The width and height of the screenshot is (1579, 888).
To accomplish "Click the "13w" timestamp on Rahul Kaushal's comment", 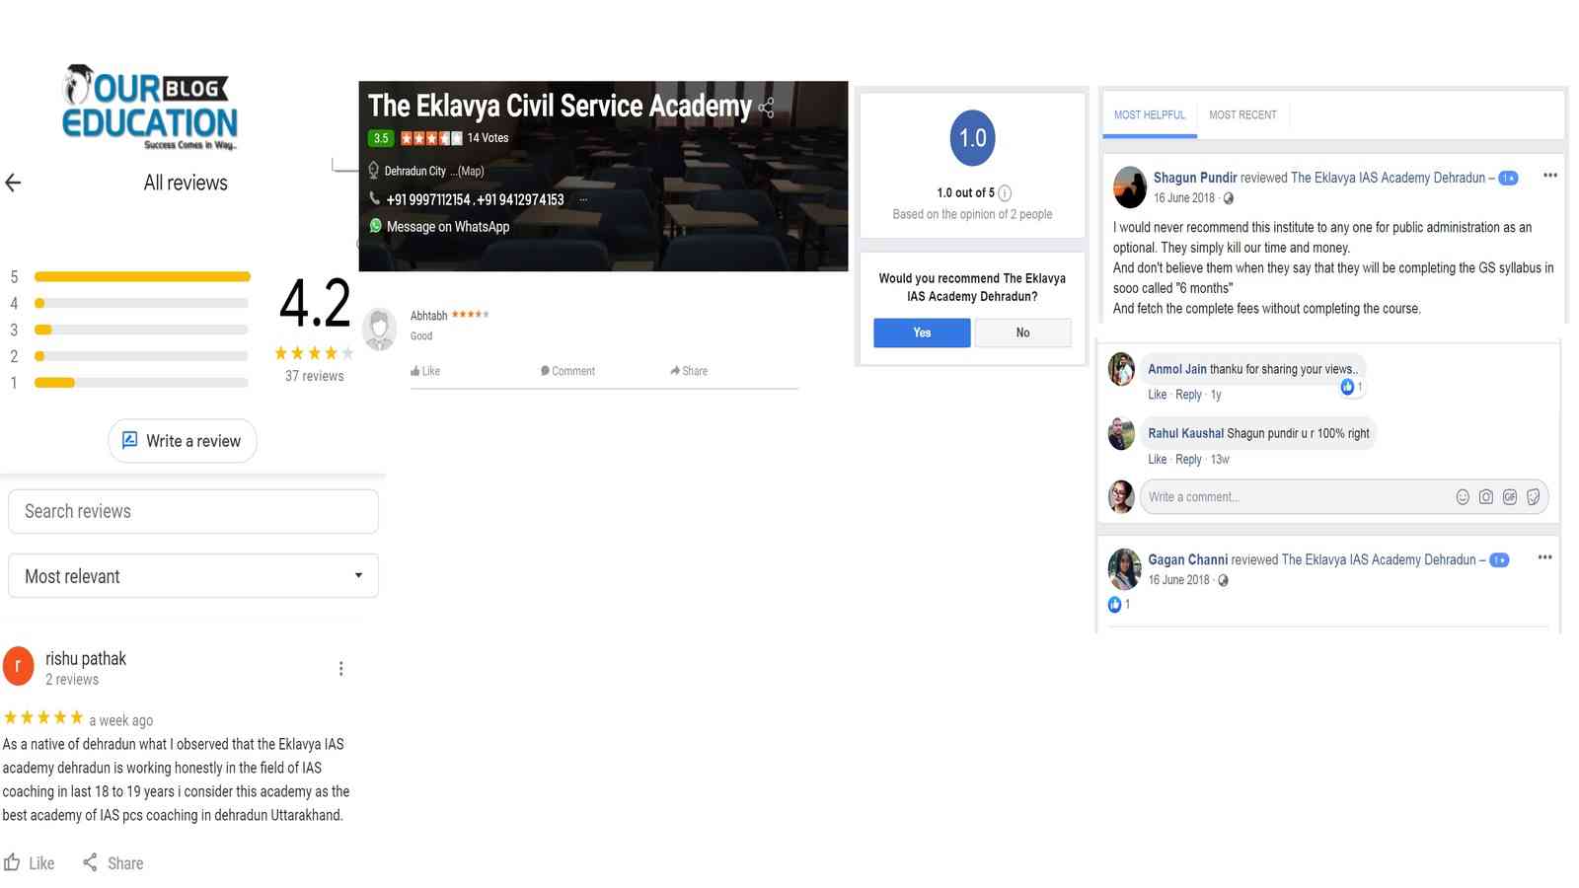I will click(x=1220, y=460).
